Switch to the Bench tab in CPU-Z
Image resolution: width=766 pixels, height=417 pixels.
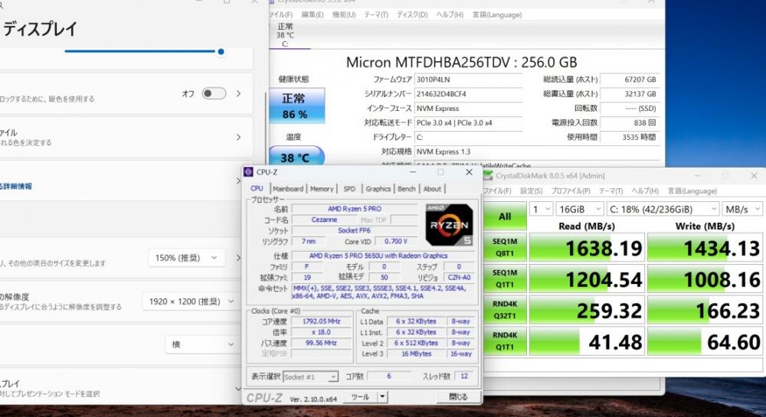(x=407, y=189)
